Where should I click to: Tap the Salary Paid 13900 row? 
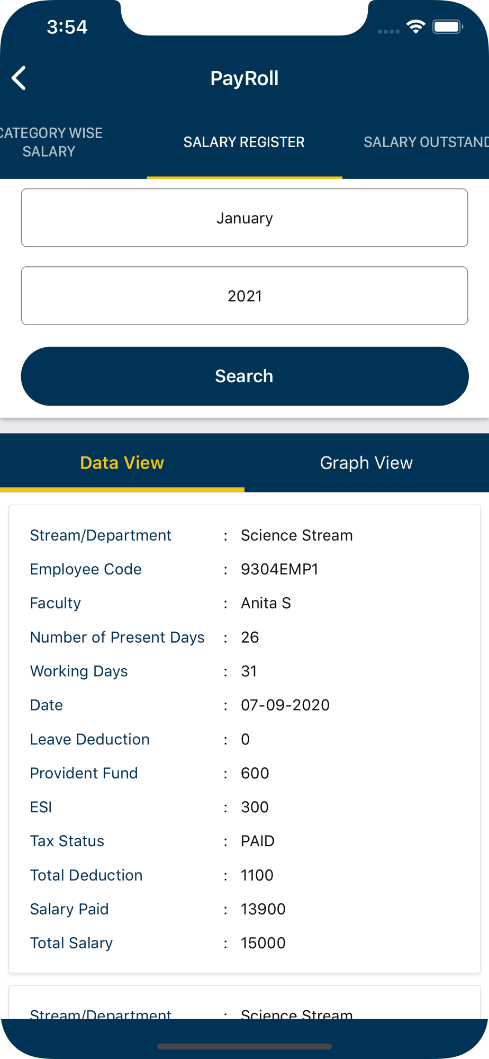pos(245,909)
